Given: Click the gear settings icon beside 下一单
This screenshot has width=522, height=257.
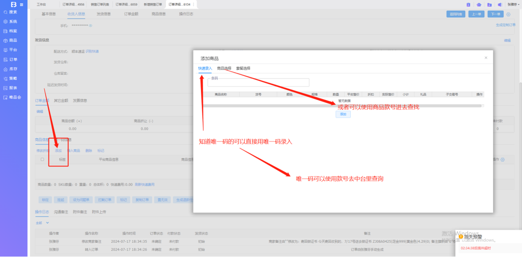Looking at the screenshot, I should tap(508, 14).
